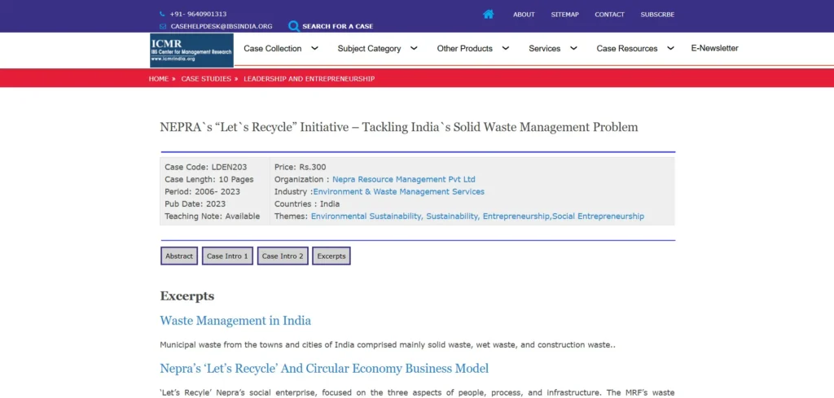The width and height of the screenshot is (834, 398).
Task: Open the Subject Category menu
Action: click(369, 48)
